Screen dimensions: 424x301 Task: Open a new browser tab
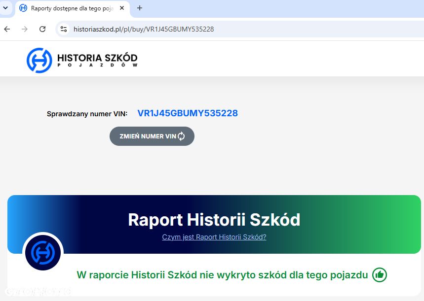click(140, 8)
